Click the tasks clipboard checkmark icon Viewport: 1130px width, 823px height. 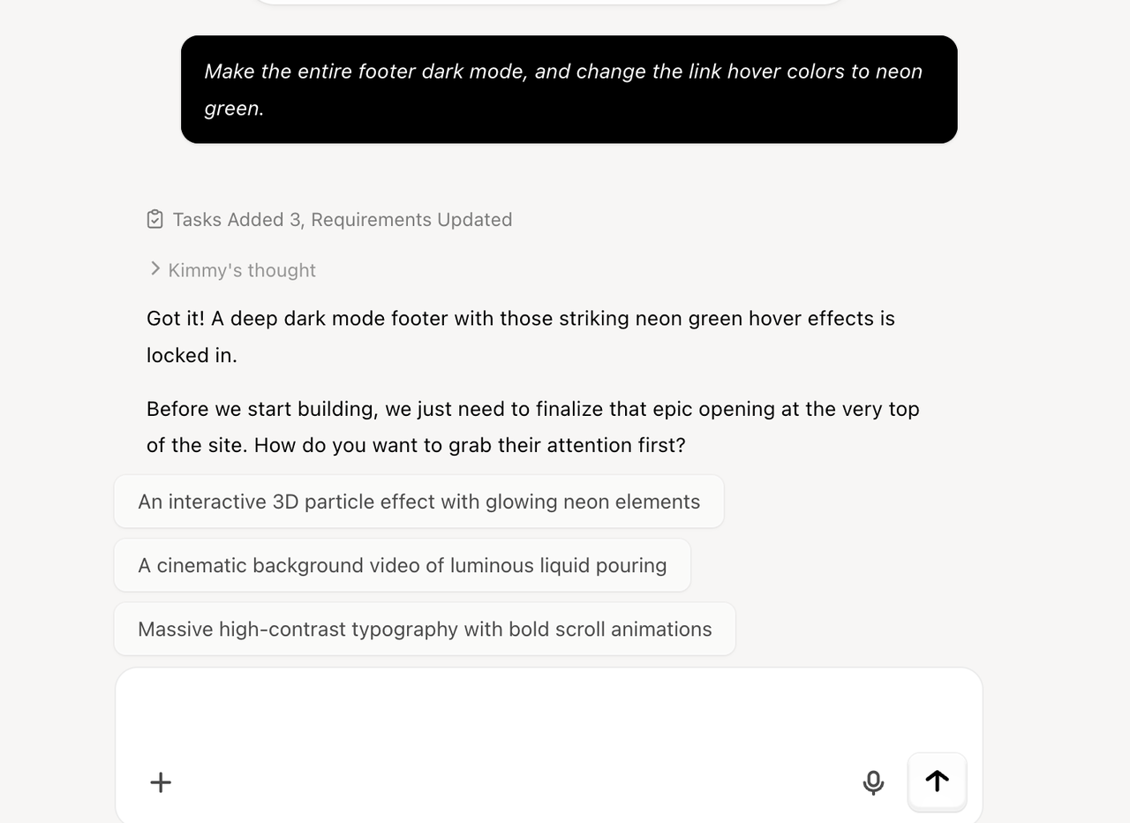pyautogui.click(x=154, y=219)
